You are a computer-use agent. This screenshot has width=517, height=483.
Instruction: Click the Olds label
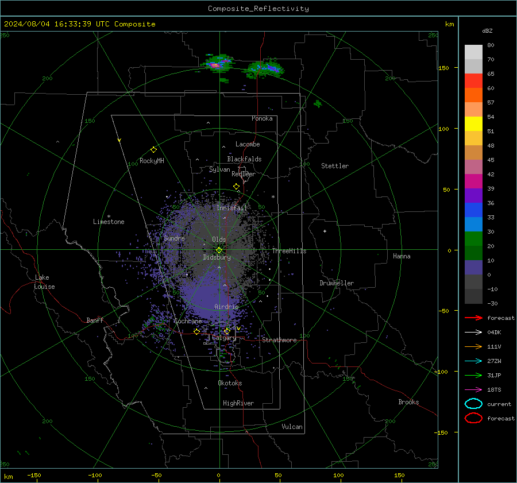pos(219,239)
